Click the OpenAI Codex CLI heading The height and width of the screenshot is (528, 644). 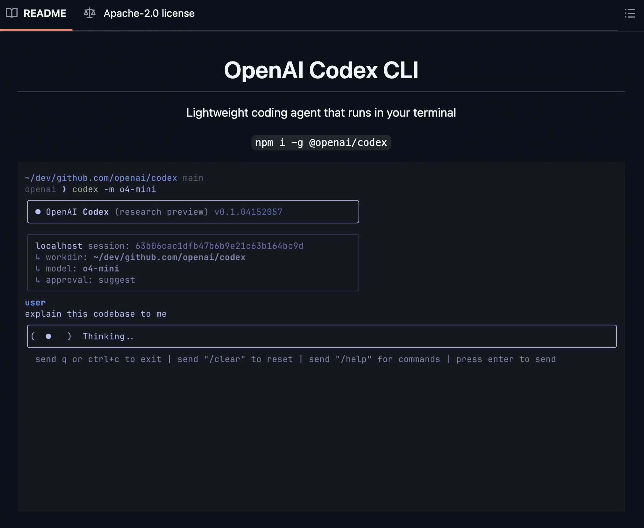(321, 70)
